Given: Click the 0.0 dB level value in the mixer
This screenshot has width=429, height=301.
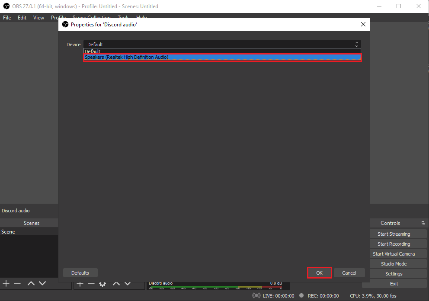Looking at the screenshot, I should point(276,284).
